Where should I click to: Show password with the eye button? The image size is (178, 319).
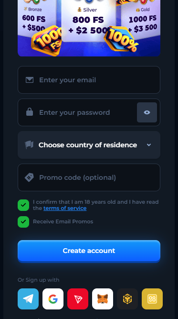pos(147,112)
